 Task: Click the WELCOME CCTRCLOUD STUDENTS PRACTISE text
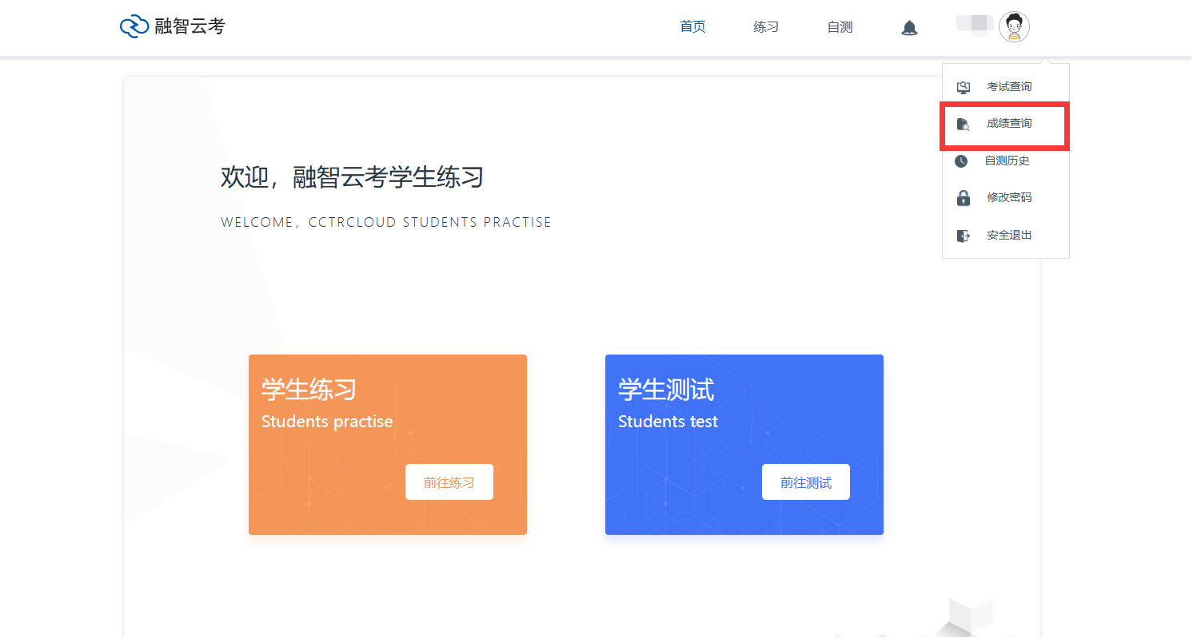(x=386, y=223)
